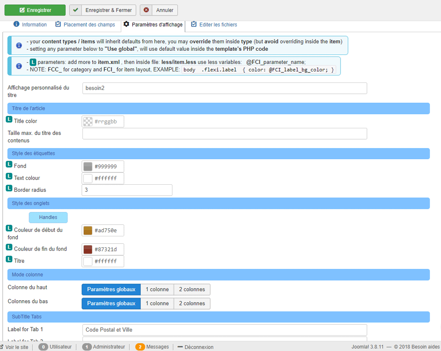Open the Text colour white swatch
The height and width of the screenshot is (351, 441).
pyautogui.click(x=88, y=178)
